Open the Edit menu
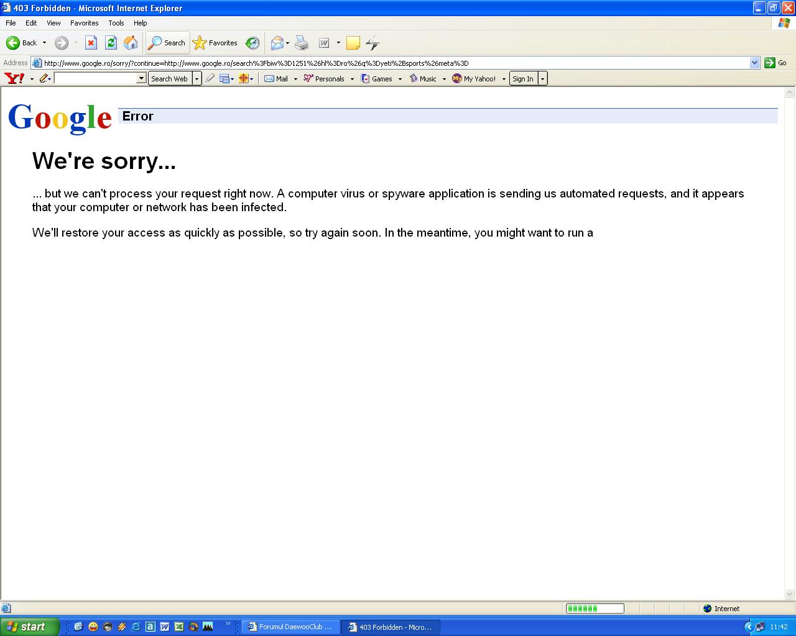This screenshot has width=796, height=636. [x=31, y=23]
